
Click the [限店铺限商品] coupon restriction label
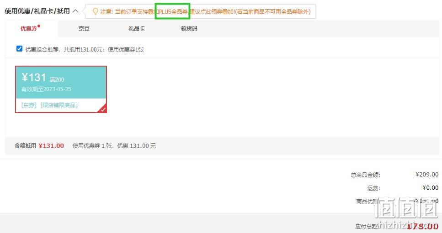pyautogui.click(x=59, y=105)
